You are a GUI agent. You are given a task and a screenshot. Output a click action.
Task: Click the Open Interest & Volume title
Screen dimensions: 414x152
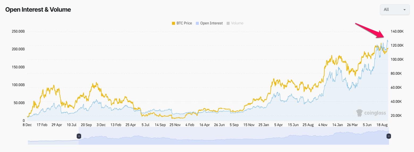pyautogui.click(x=38, y=10)
